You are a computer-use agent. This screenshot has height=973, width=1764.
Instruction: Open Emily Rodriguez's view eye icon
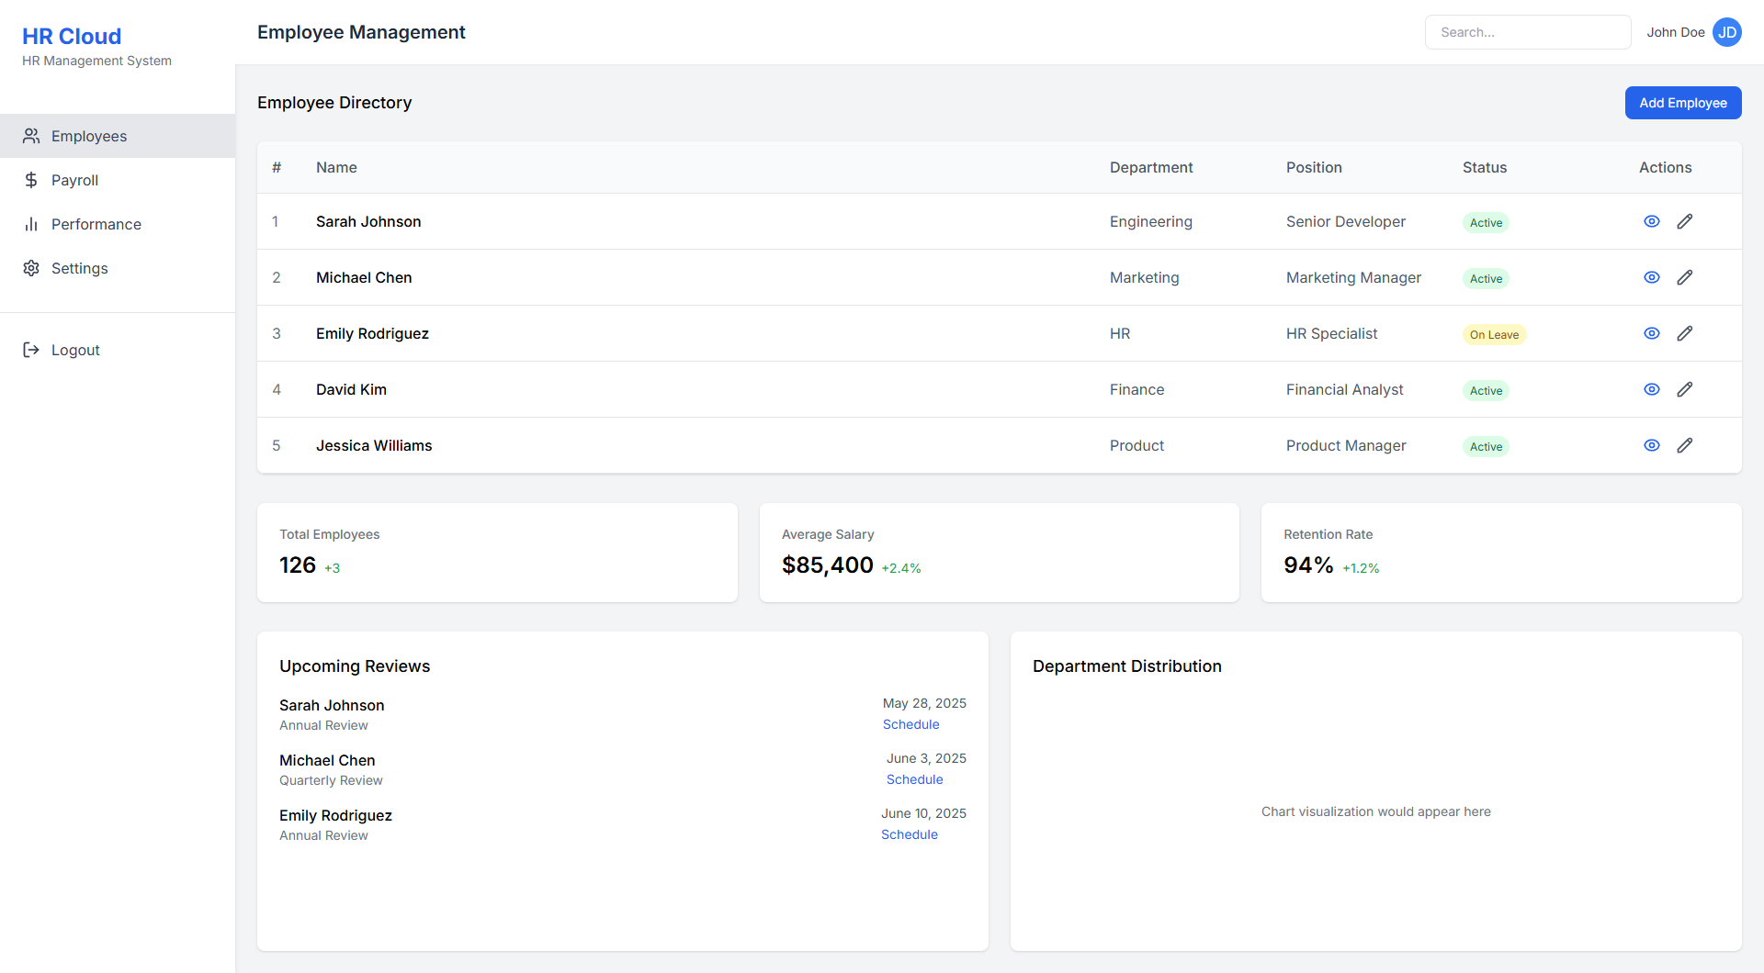coord(1652,333)
